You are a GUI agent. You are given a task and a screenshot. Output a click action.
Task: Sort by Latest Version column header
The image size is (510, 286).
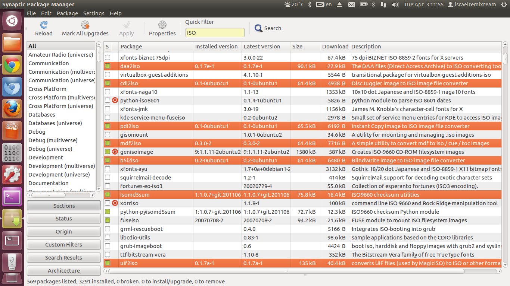[266, 47]
